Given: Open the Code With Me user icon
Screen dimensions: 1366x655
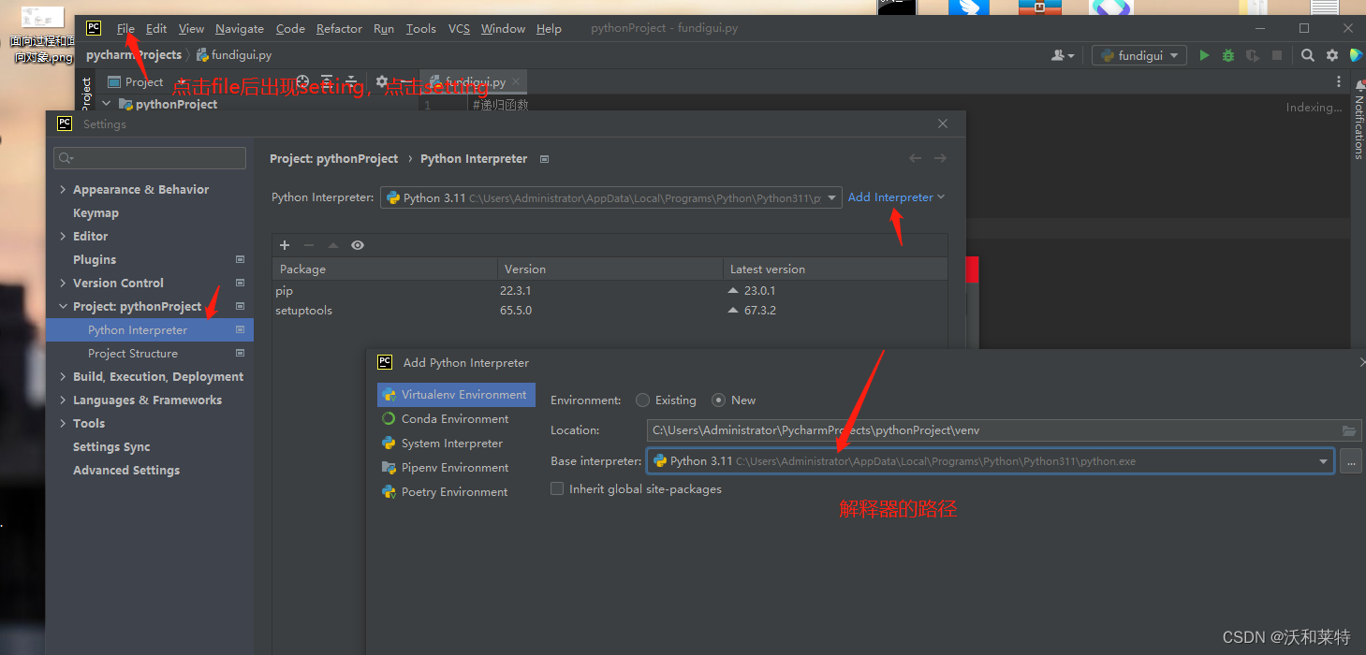Looking at the screenshot, I should click(x=1063, y=55).
